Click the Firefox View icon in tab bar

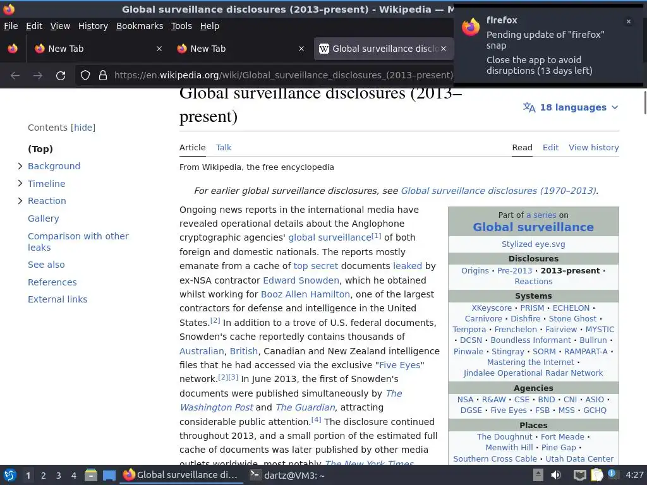pyautogui.click(x=13, y=49)
